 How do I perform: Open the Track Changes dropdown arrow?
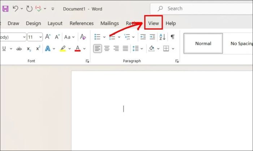[x=45, y=9]
